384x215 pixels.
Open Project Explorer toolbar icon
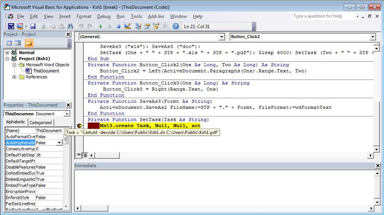point(138,26)
